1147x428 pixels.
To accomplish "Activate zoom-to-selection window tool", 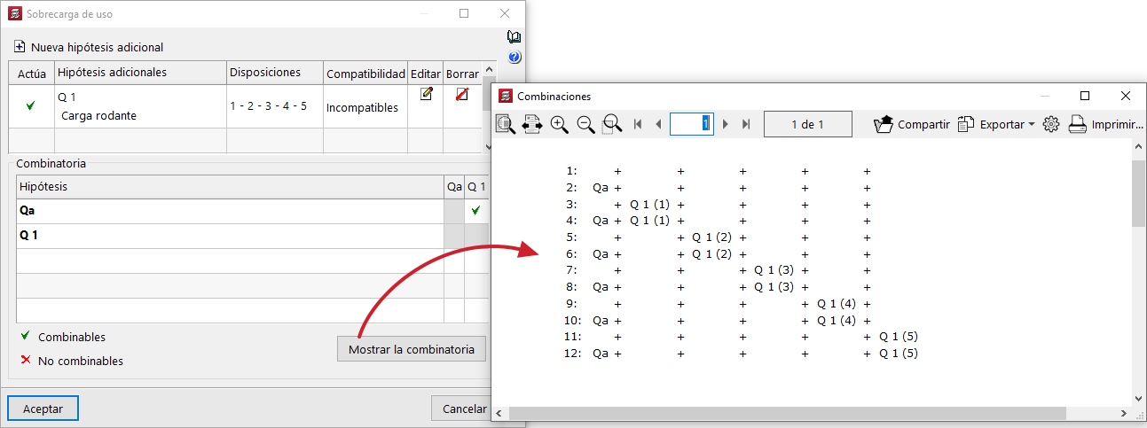I will coord(612,125).
